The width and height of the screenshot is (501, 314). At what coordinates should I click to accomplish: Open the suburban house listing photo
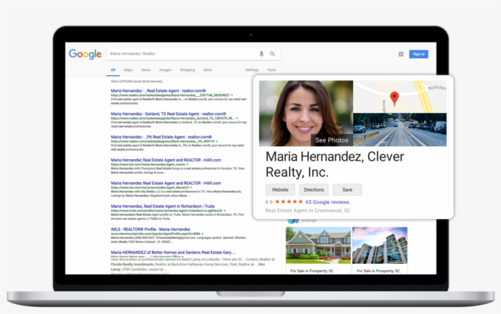pyautogui.click(x=318, y=245)
